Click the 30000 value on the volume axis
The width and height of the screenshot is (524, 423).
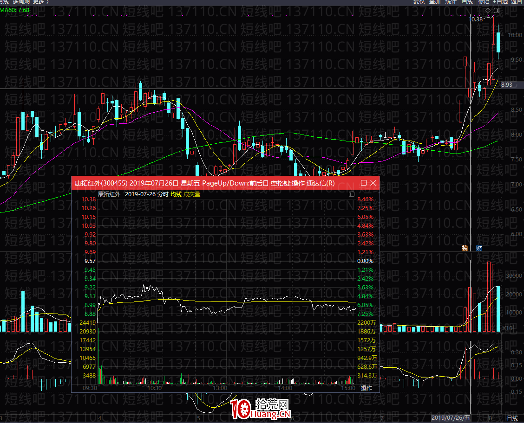point(514,276)
